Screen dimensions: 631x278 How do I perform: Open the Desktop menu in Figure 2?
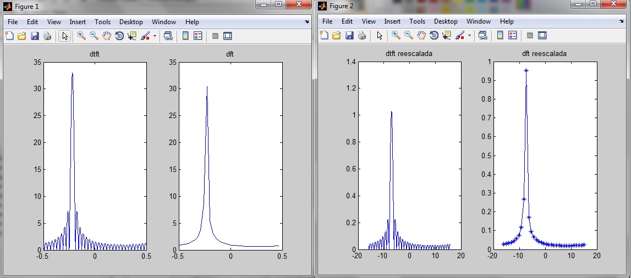[446, 22]
